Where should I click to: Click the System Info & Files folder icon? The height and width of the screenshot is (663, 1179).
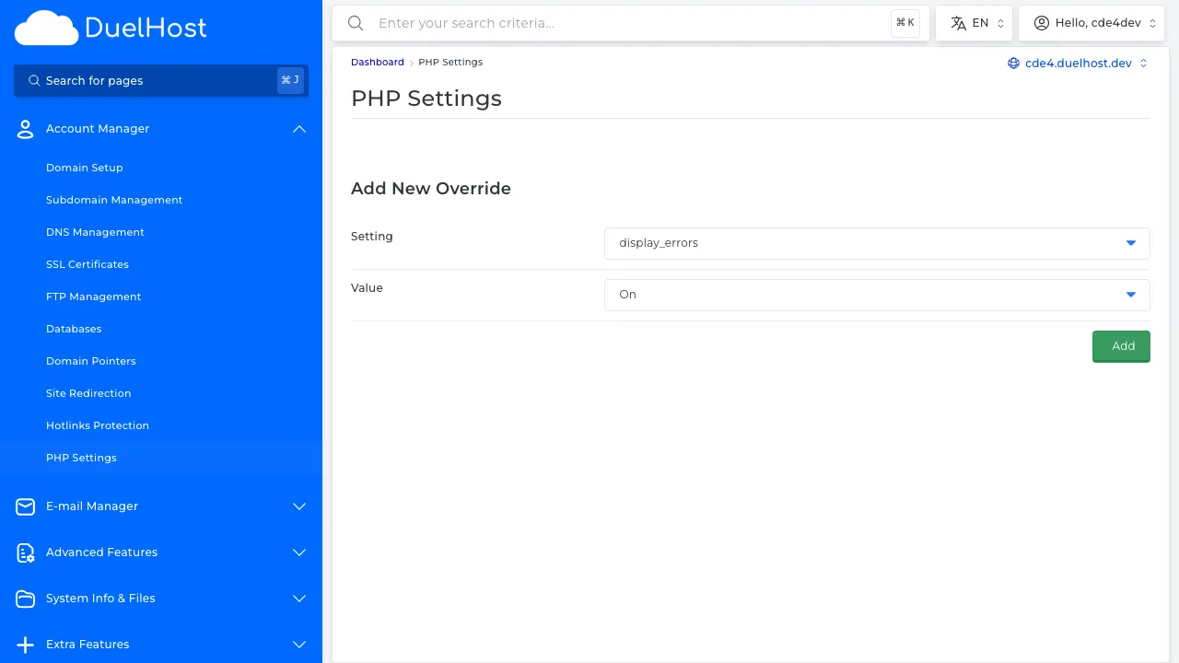coord(25,599)
